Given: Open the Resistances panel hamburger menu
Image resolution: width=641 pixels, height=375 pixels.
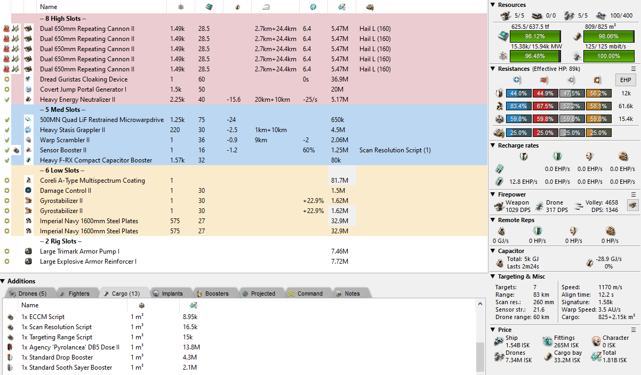Looking at the screenshot, I should click(634, 69).
